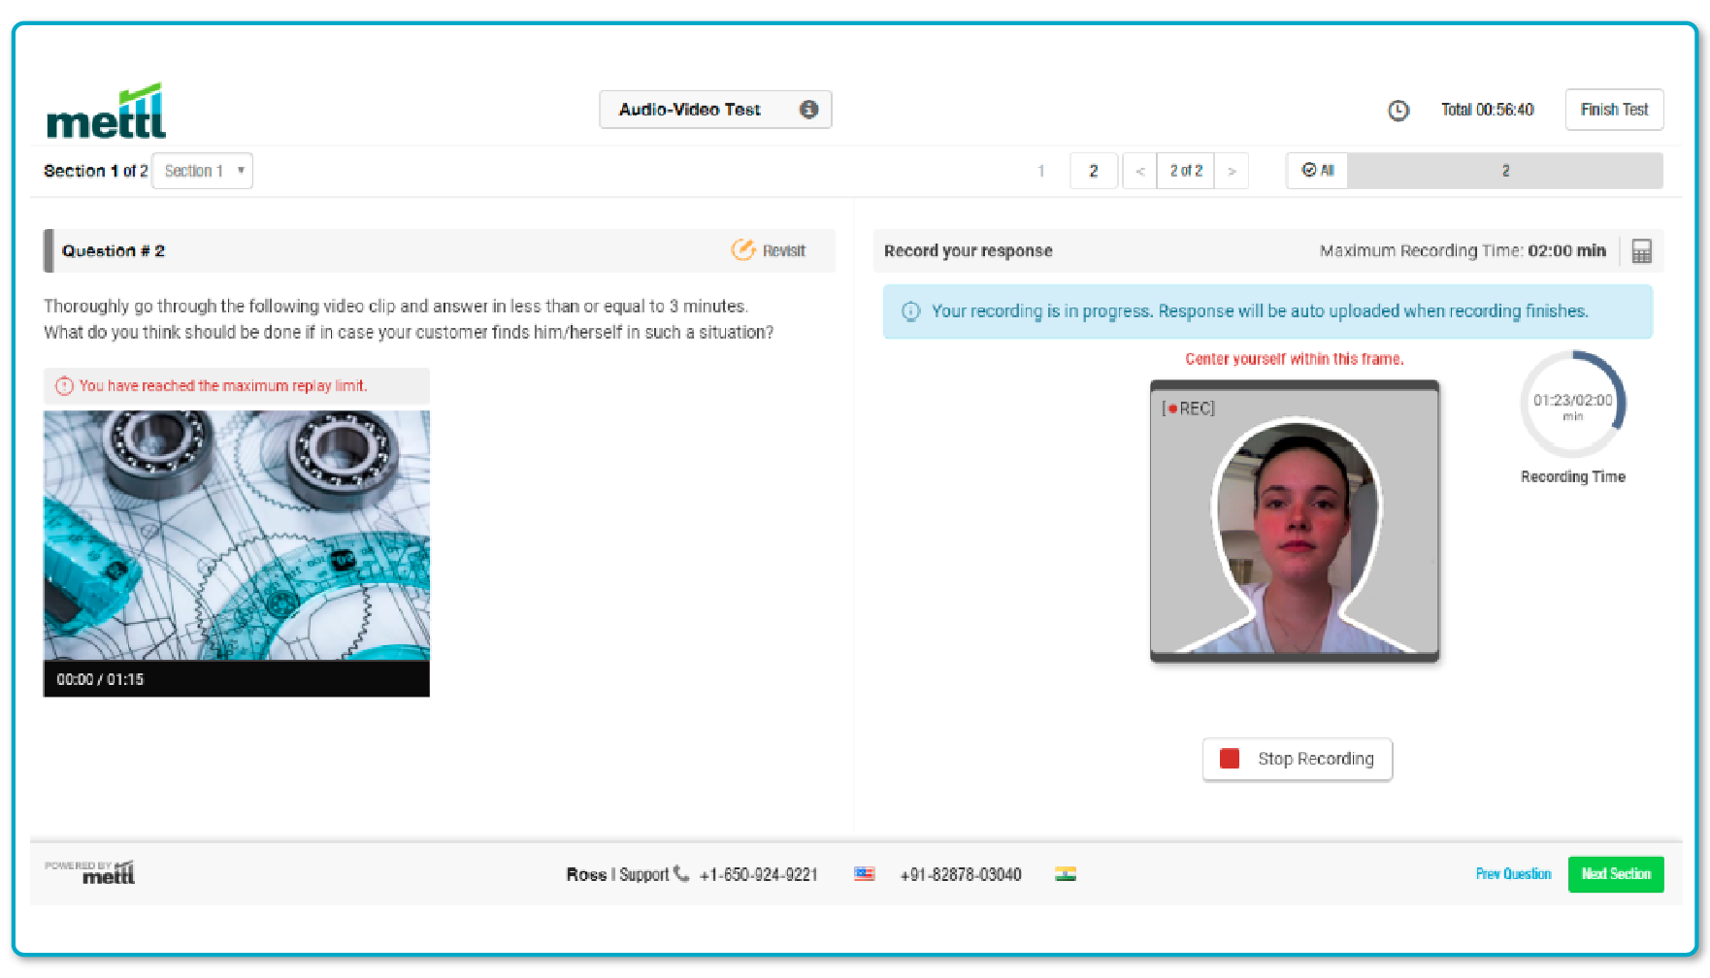Click the info icon beside Audio-Video Test

point(808,110)
